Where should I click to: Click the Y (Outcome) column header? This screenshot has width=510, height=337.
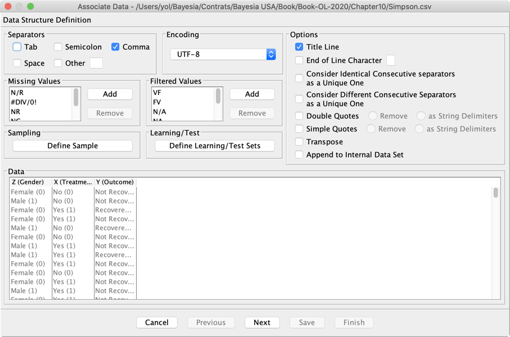(115, 183)
